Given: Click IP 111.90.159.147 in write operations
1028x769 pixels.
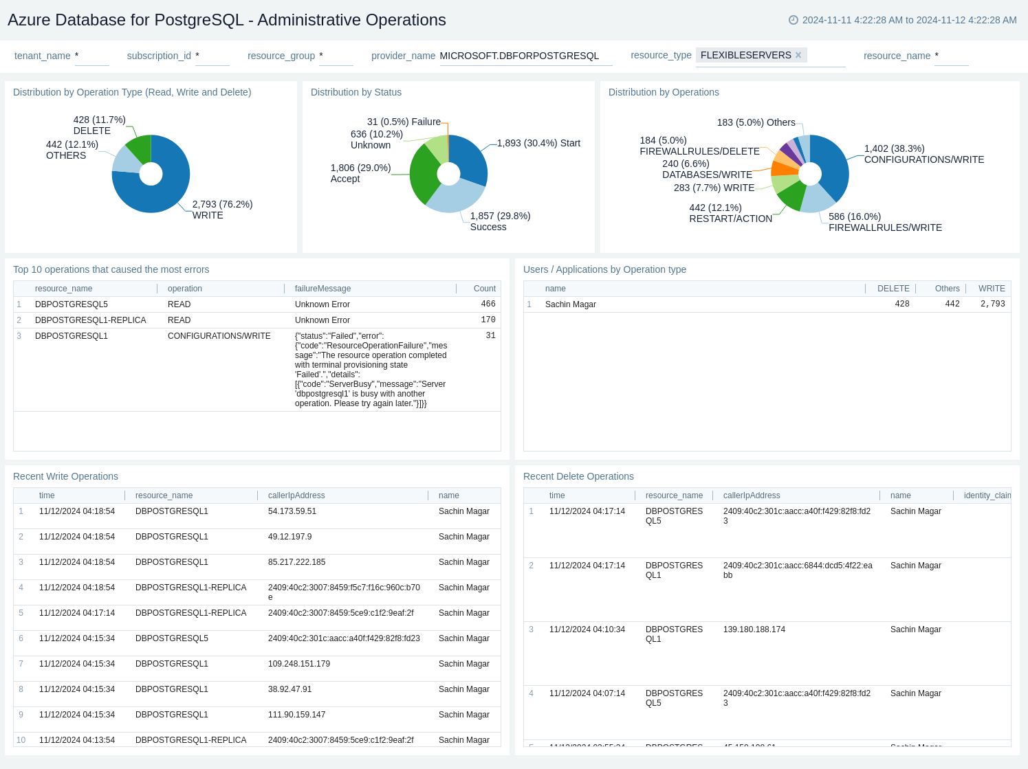Looking at the screenshot, I should (x=297, y=715).
